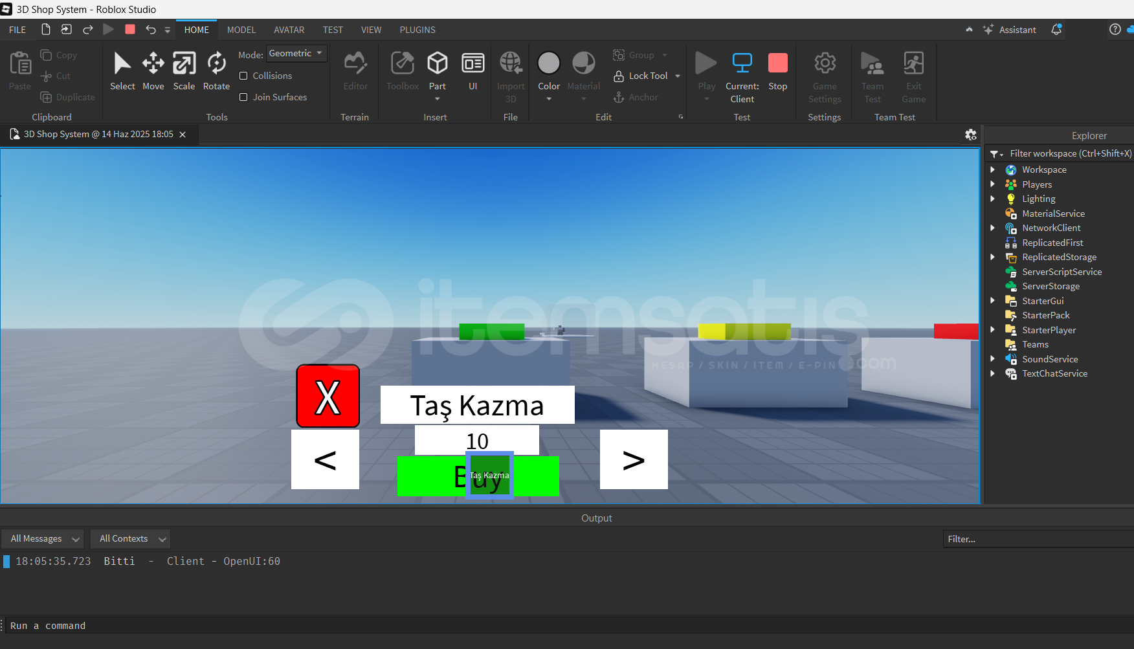The width and height of the screenshot is (1134, 649).
Task: Switch to the VIEW tab
Action: 371,30
